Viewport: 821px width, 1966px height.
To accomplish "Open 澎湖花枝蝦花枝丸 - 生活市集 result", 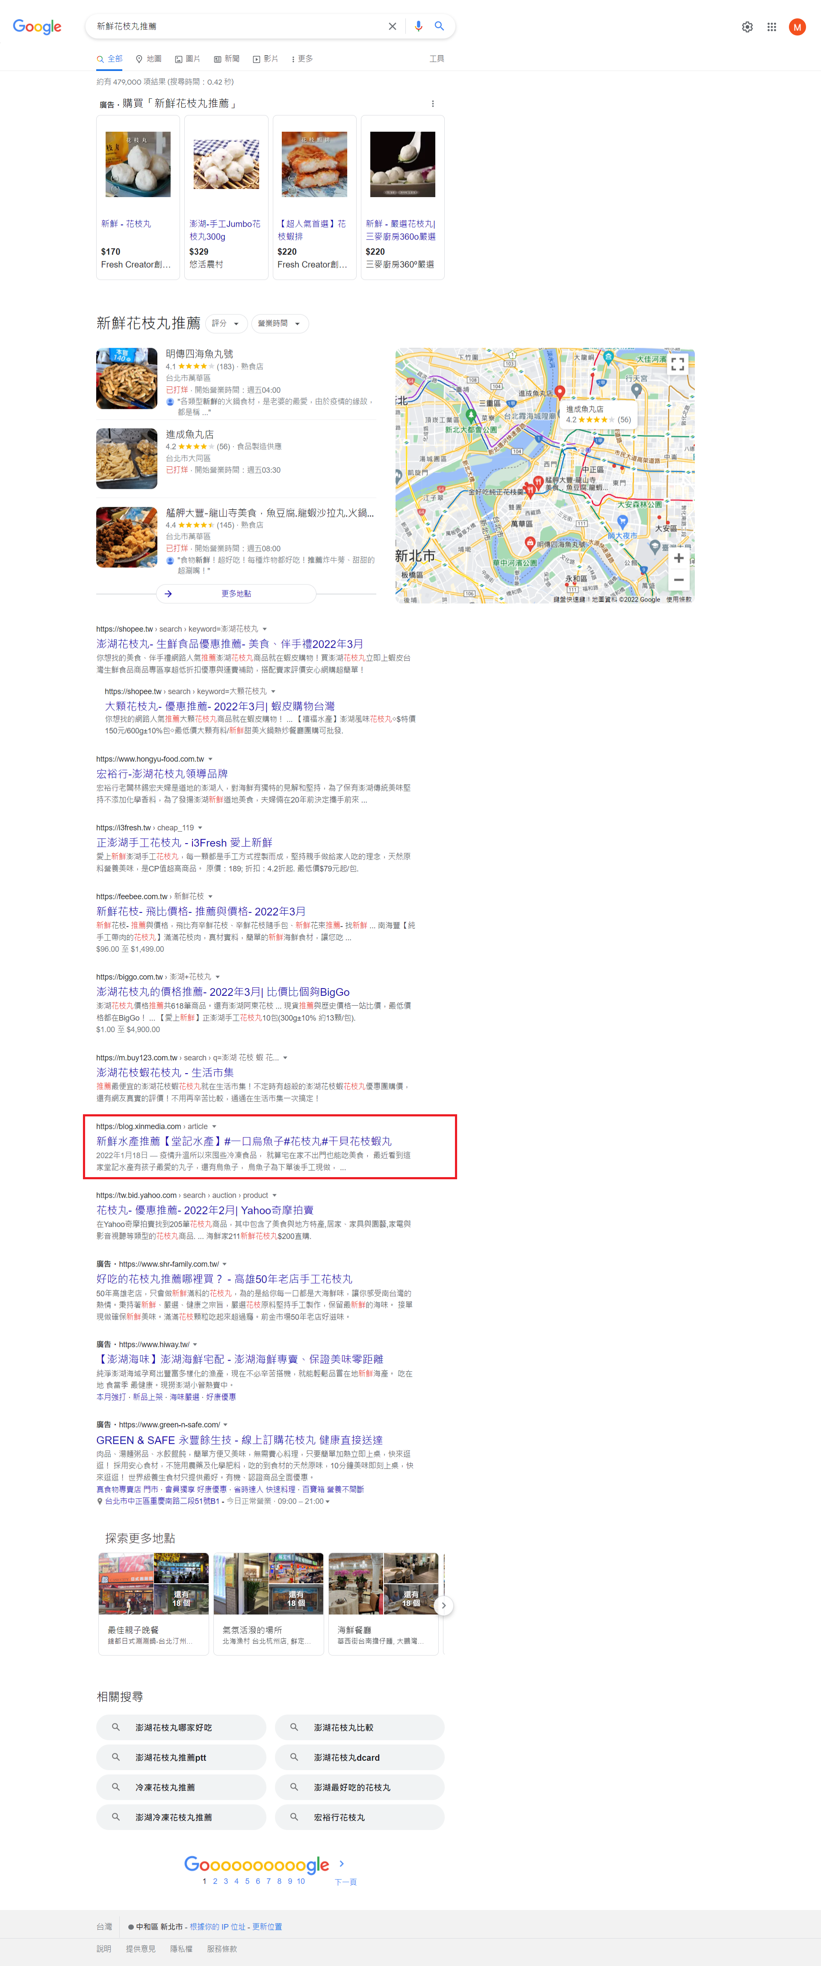I will [165, 1072].
